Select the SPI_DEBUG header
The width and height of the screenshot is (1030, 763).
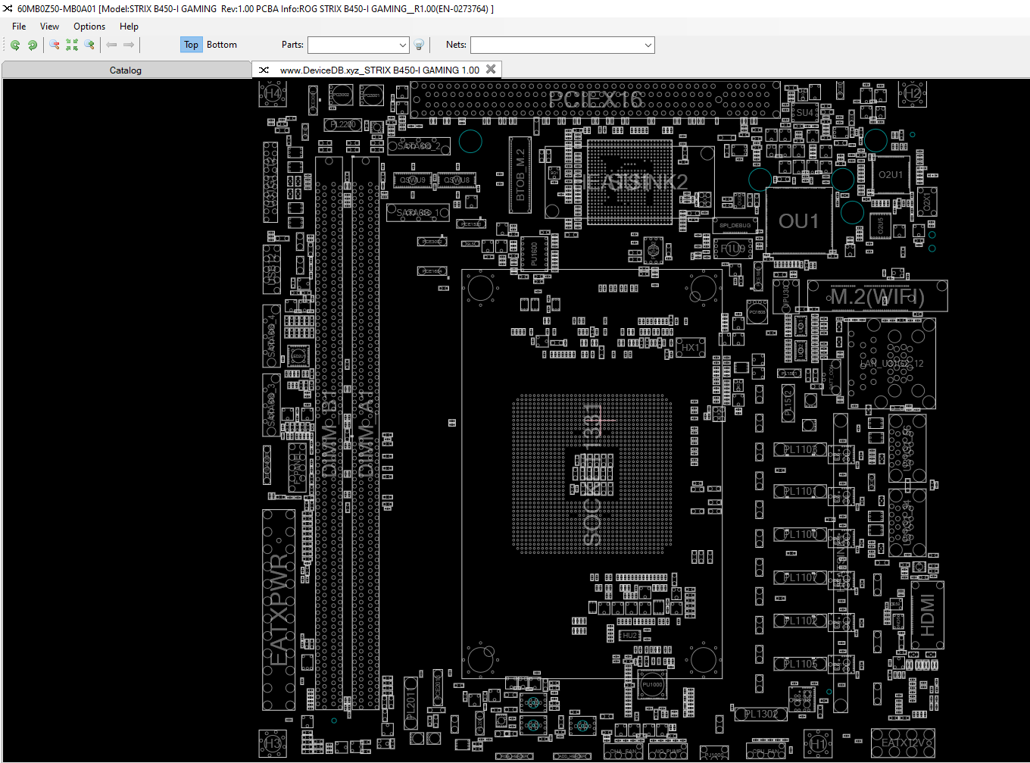(735, 225)
